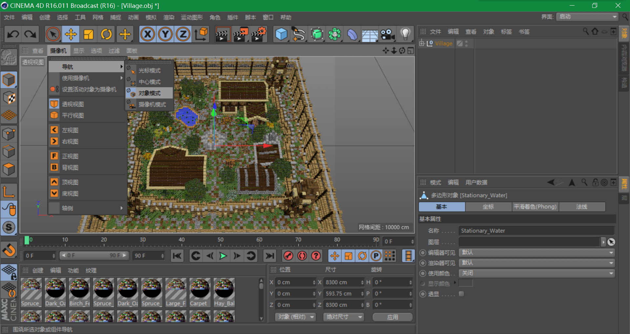Open 用户数据 in attribute manager

click(x=476, y=182)
